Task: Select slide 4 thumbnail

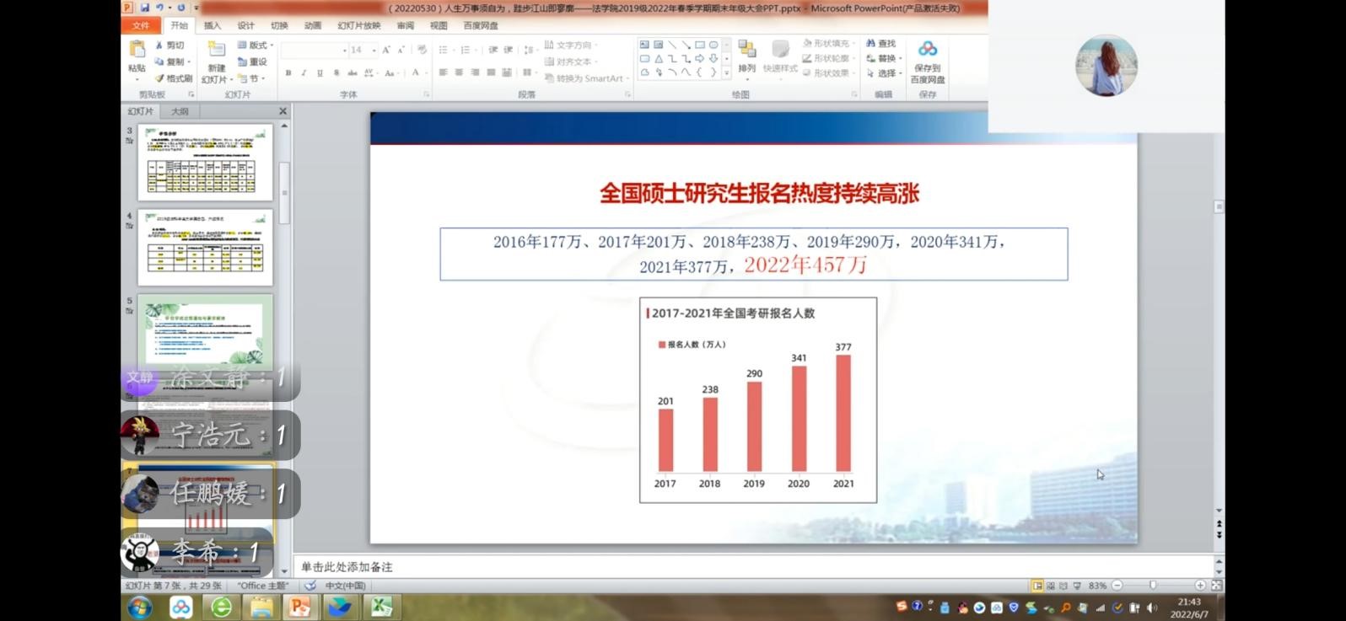Action: [205, 248]
